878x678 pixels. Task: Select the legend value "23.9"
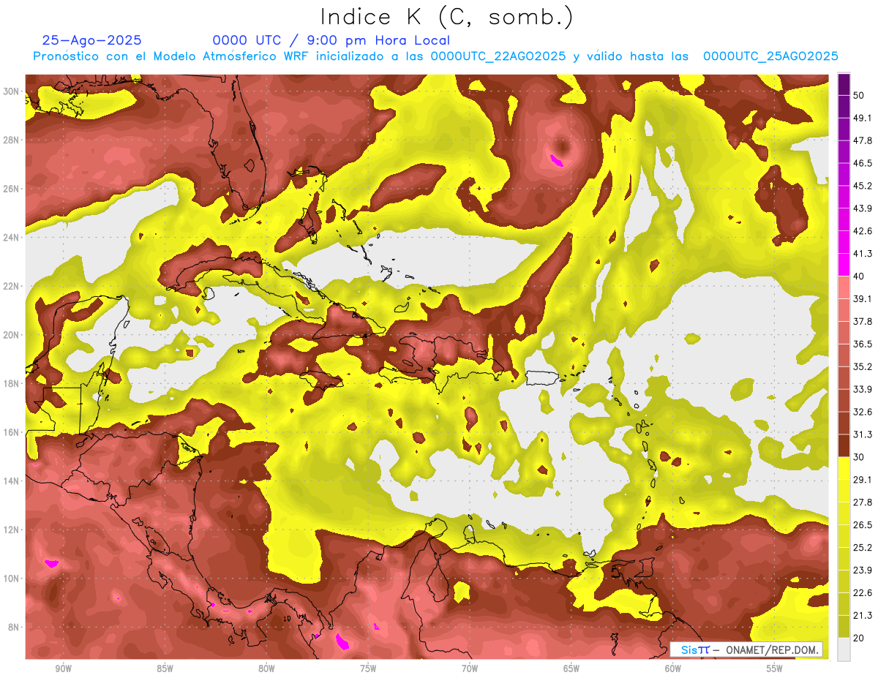click(x=863, y=570)
